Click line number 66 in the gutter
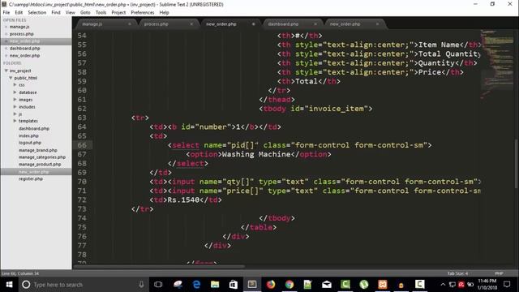This screenshot has height=292, width=519. [82, 145]
